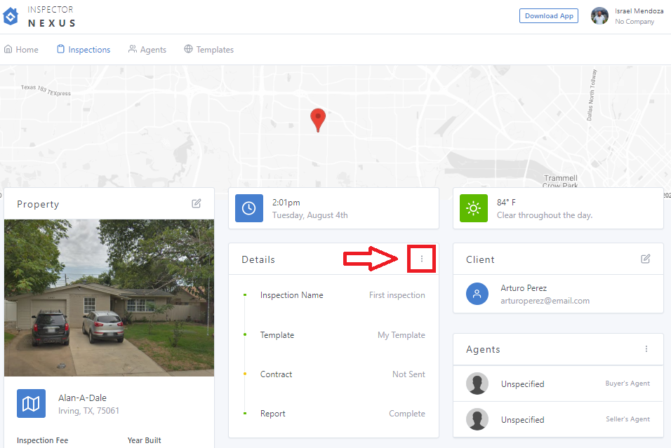Viewport: 671px width, 448px height.
Task: Click the Download App button
Action: point(549,16)
